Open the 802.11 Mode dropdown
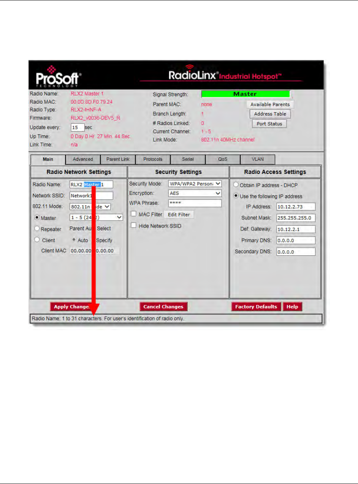358x484 pixels. click(90, 207)
